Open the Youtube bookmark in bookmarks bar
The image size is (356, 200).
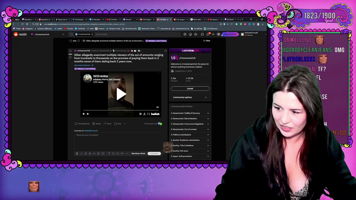pyautogui.click(x=68, y=29)
